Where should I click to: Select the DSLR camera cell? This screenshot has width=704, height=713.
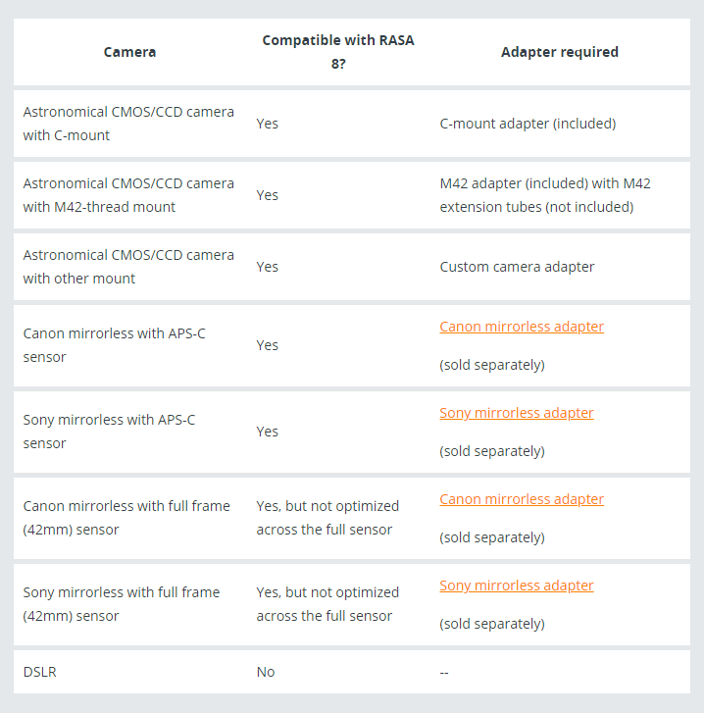click(39, 672)
